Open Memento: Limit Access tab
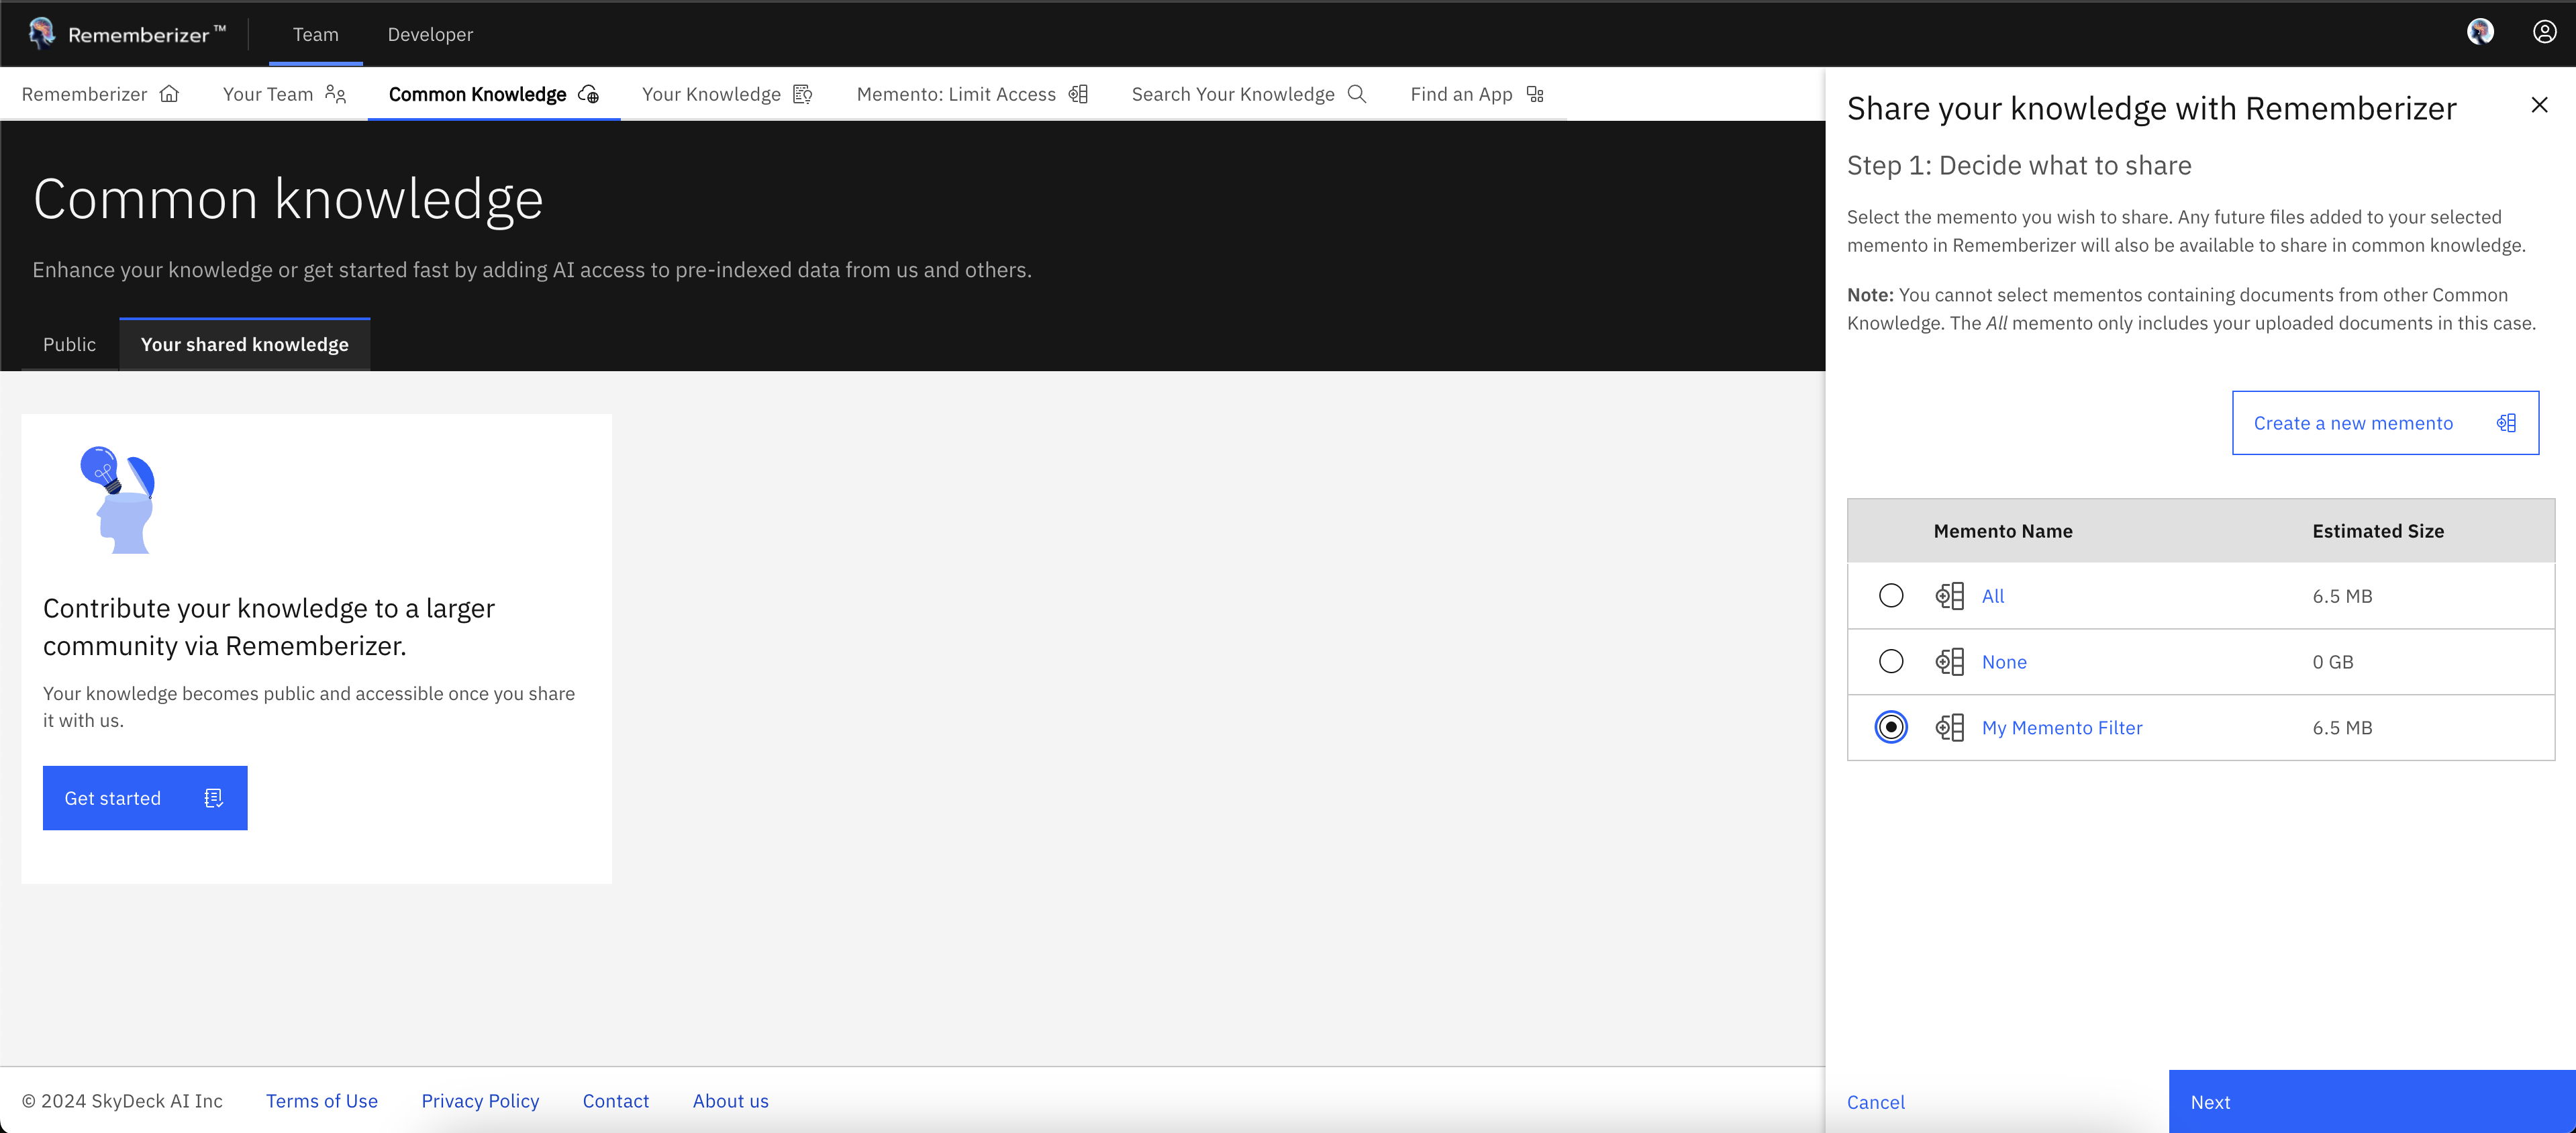 pyautogui.click(x=971, y=94)
